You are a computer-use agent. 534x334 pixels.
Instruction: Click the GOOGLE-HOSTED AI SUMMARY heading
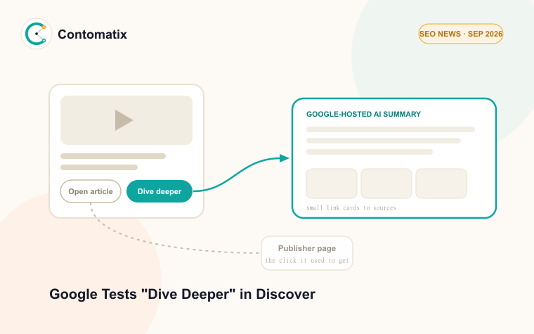(363, 114)
